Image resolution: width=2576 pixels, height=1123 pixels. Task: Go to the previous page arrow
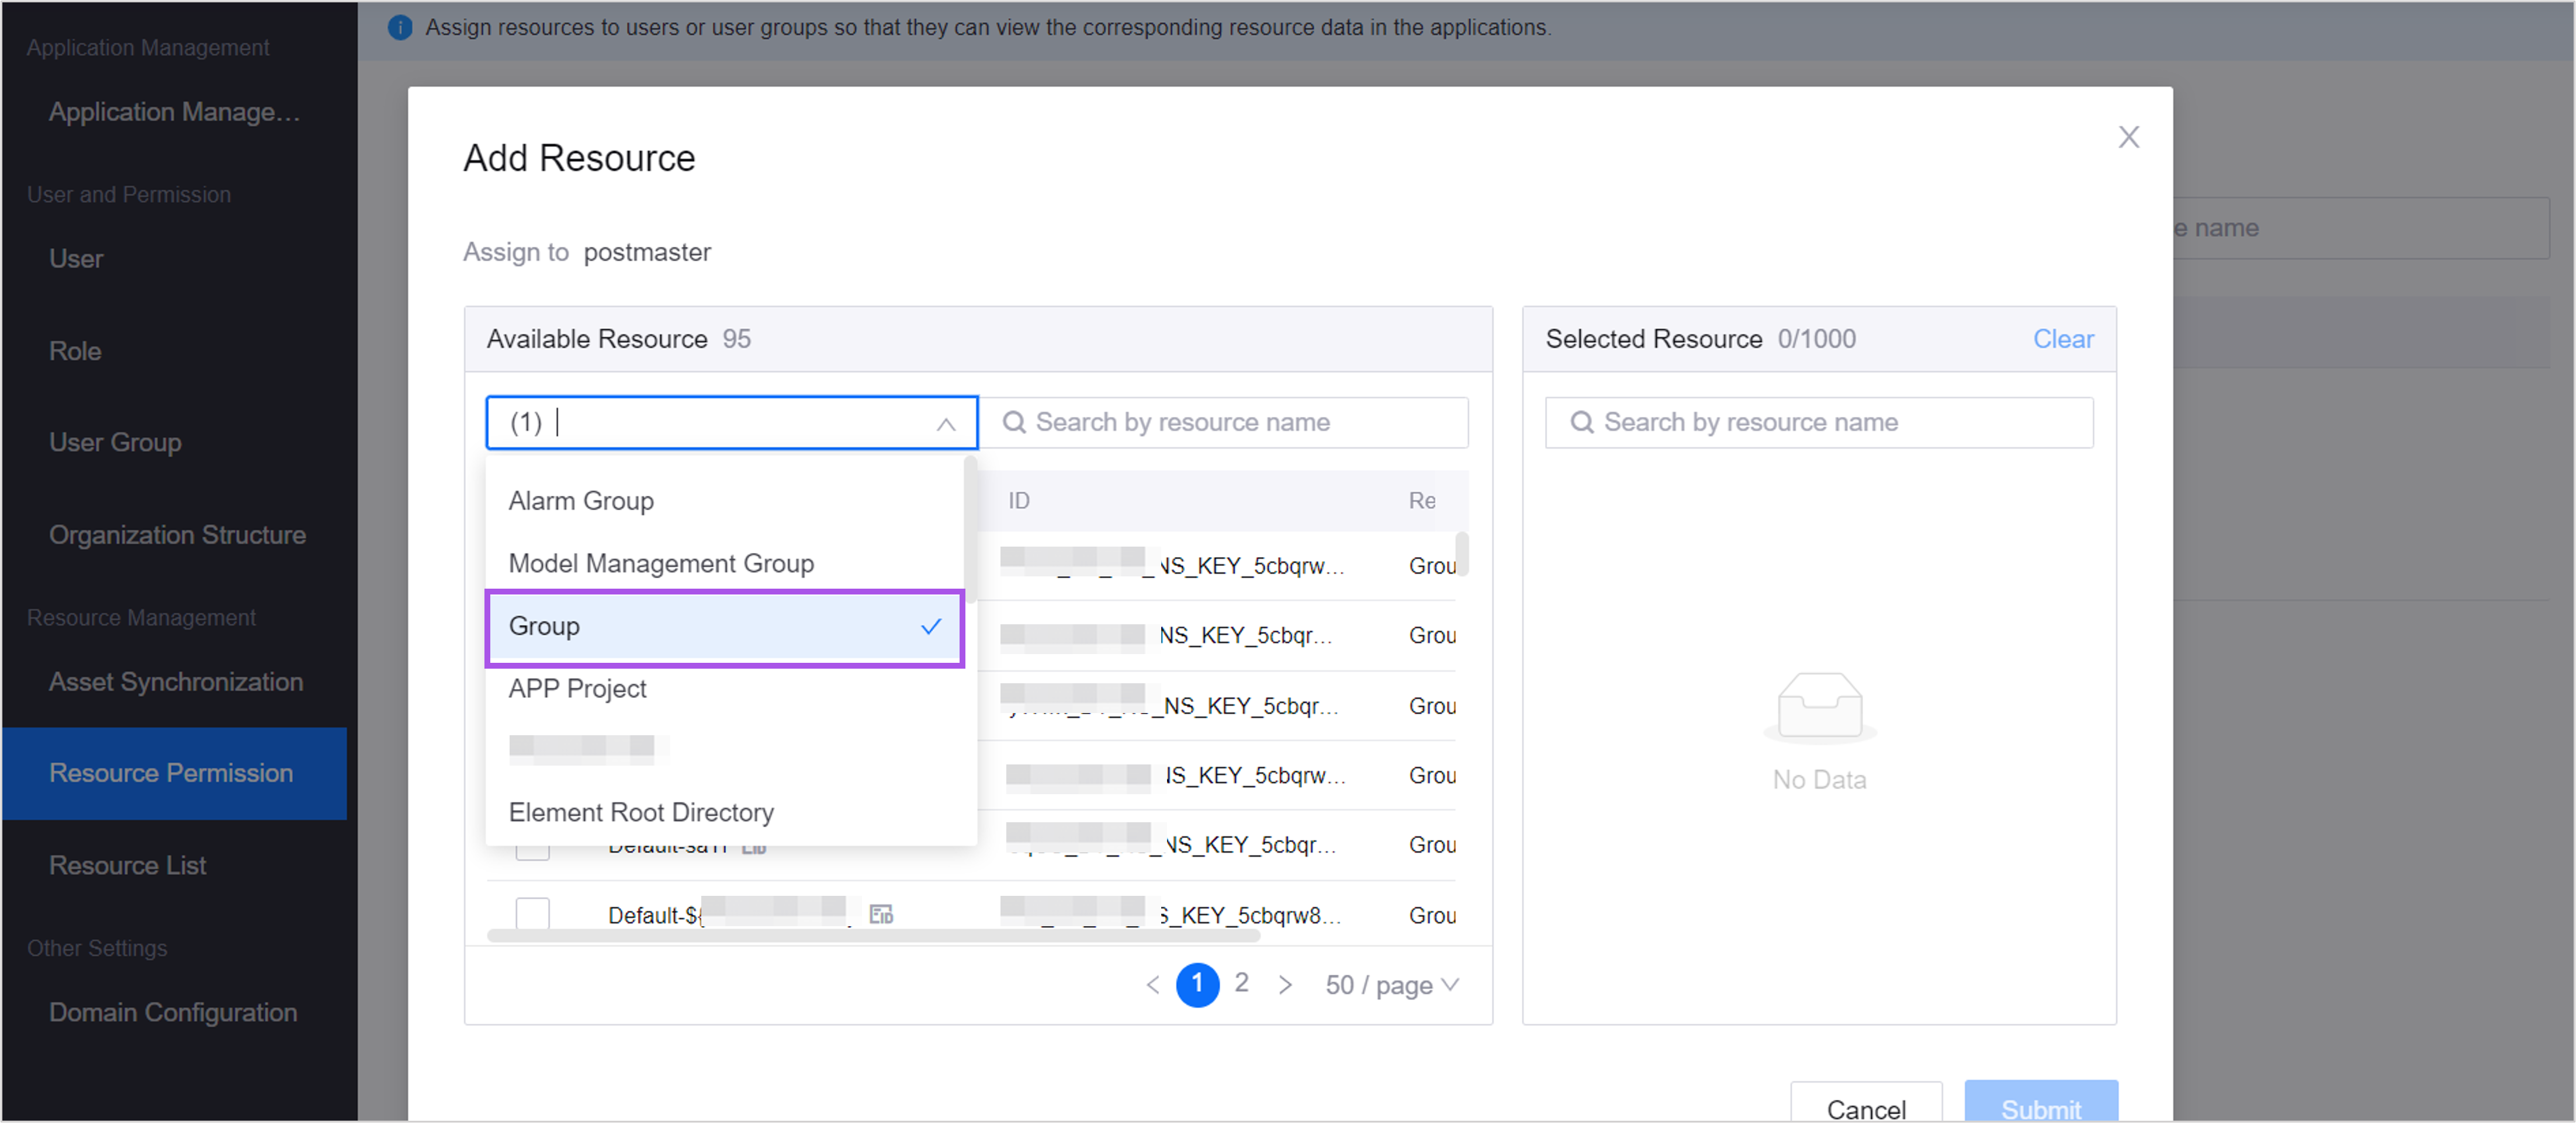tap(1152, 984)
